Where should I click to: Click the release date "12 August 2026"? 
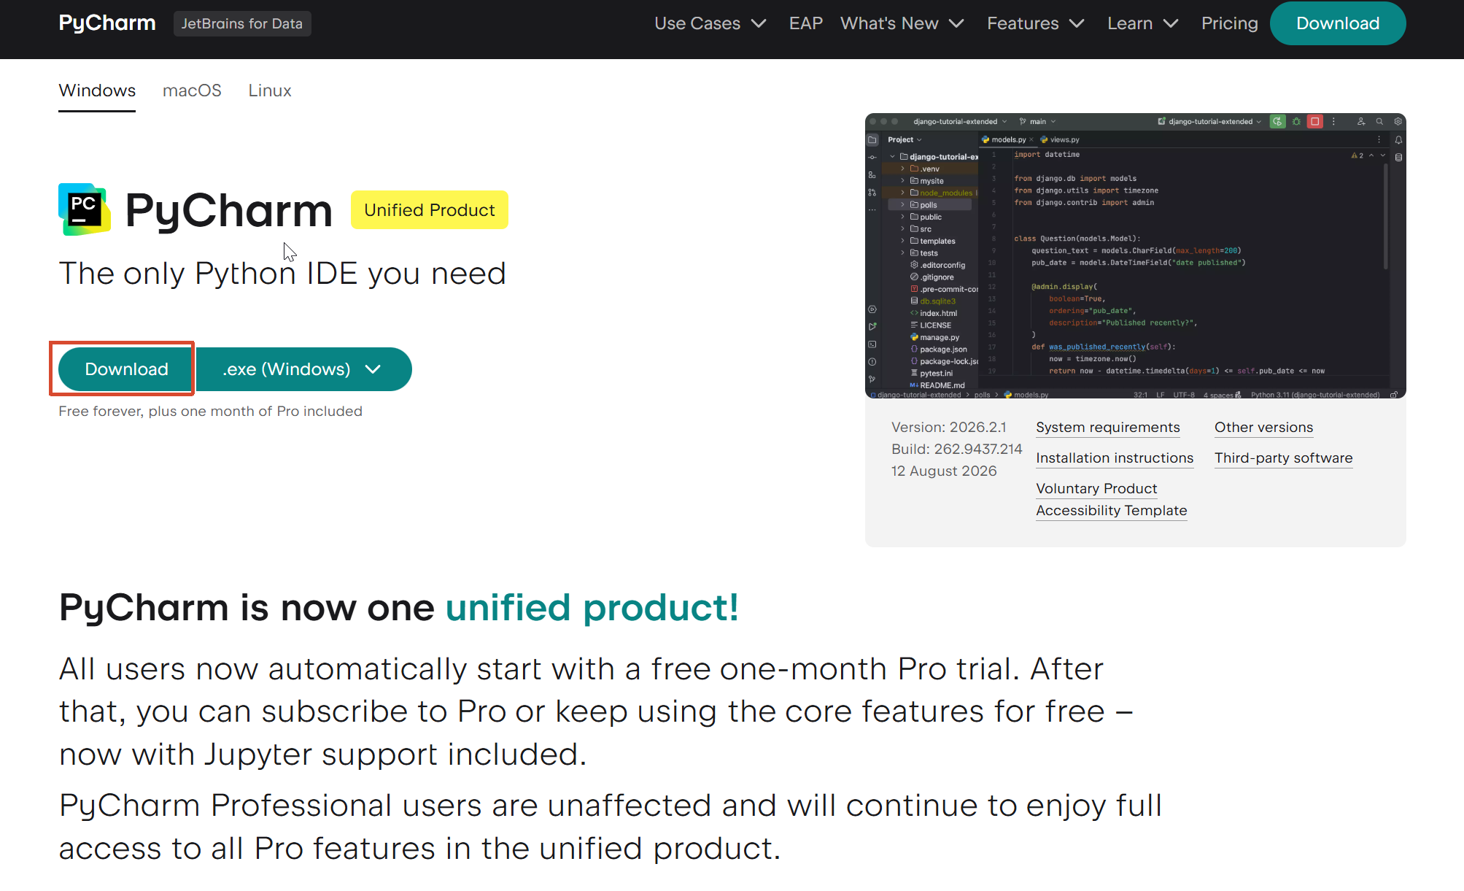coord(944,471)
